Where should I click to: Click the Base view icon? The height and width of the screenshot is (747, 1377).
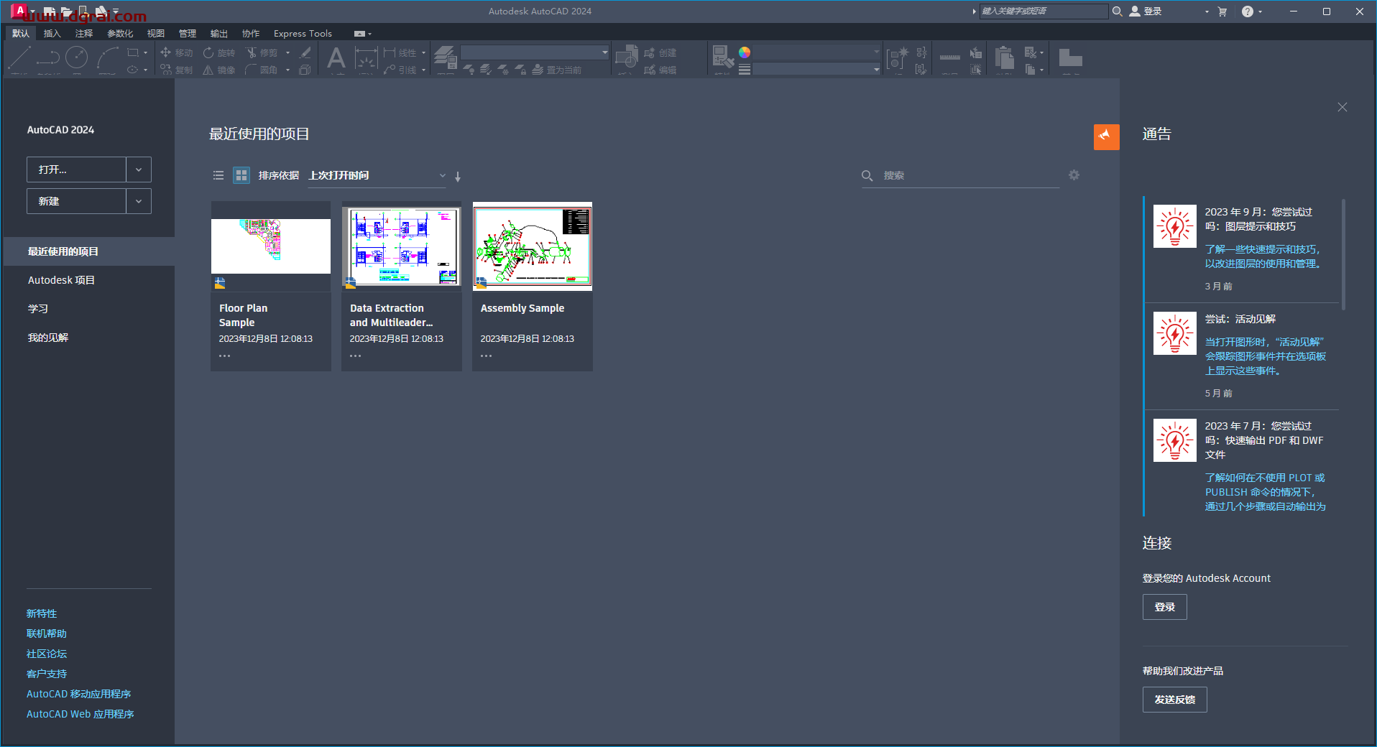tap(1070, 57)
